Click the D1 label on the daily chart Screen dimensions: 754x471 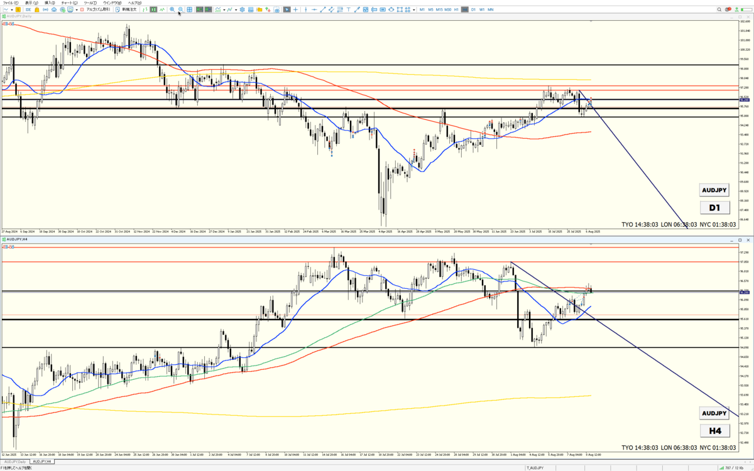click(x=714, y=207)
